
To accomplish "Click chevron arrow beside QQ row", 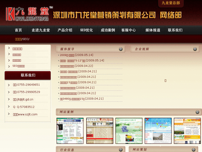I will click(x=9, y=107).
